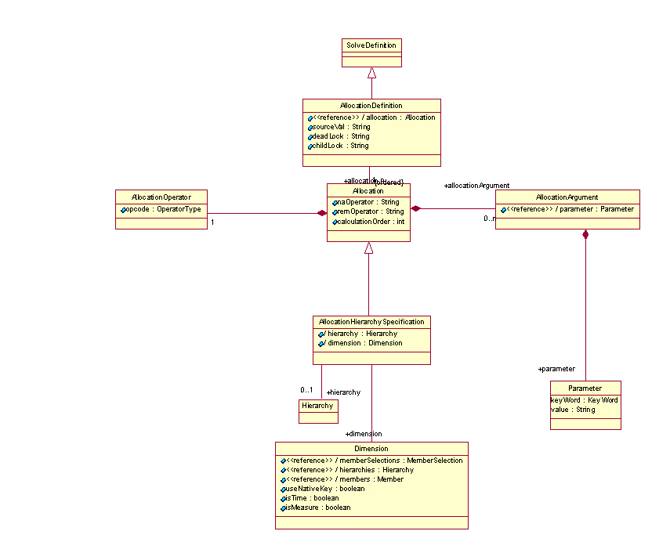Click the parameter reference icon in AllocationArgument
This screenshot has width=670, height=560.
[505, 209]
